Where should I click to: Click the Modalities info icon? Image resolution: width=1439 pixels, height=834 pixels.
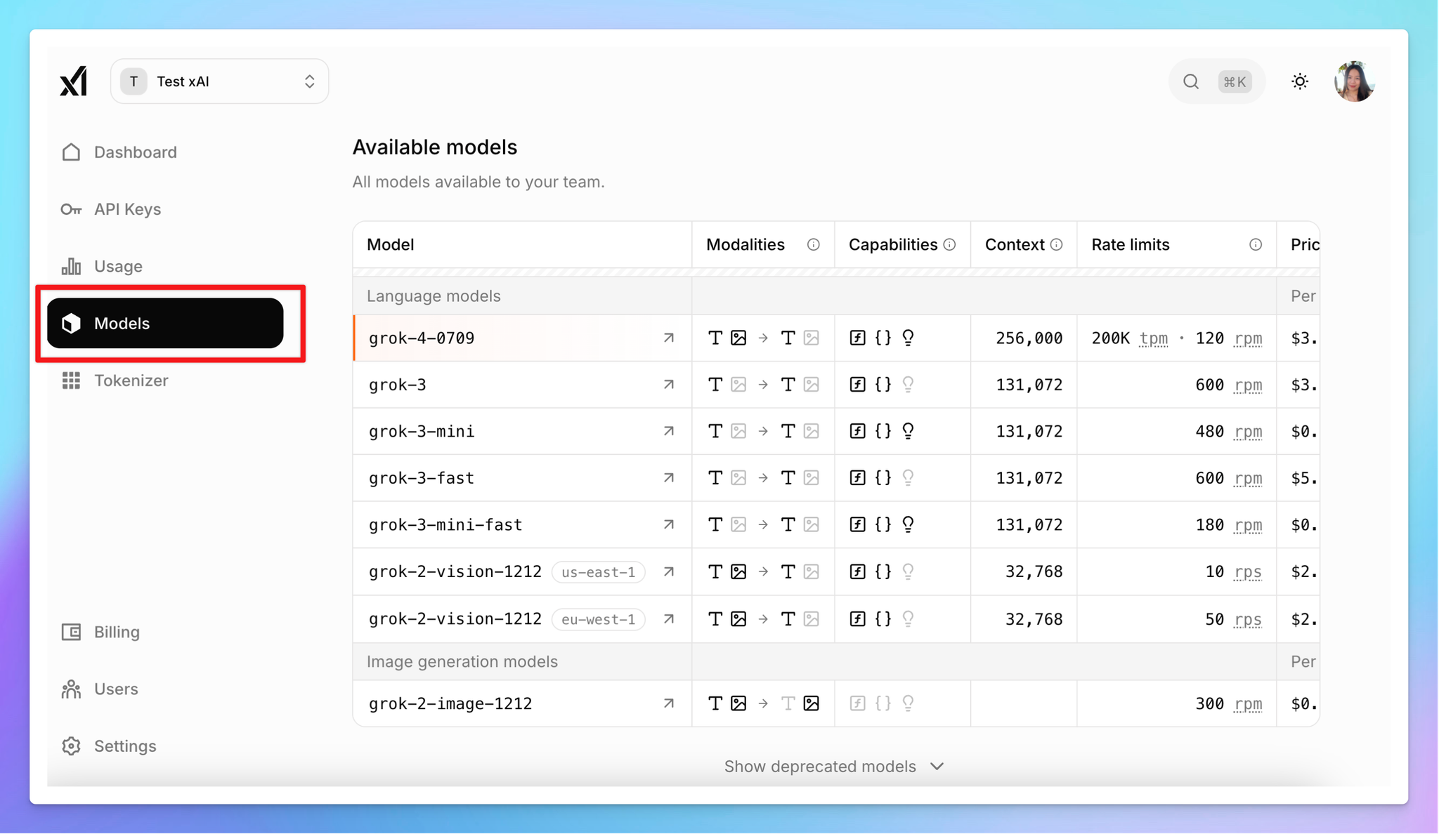tap(813, 244)
